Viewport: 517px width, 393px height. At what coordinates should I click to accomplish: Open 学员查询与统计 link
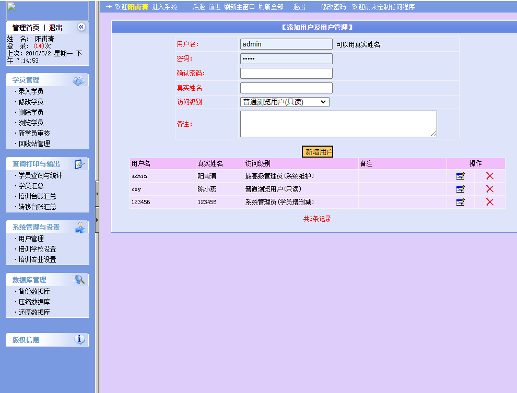[40, 175]
